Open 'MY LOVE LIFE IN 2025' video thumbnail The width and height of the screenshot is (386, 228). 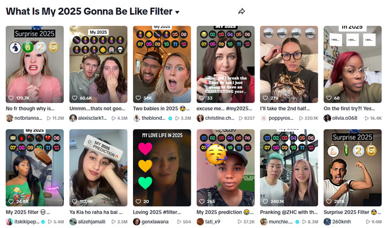pos(162,168)
